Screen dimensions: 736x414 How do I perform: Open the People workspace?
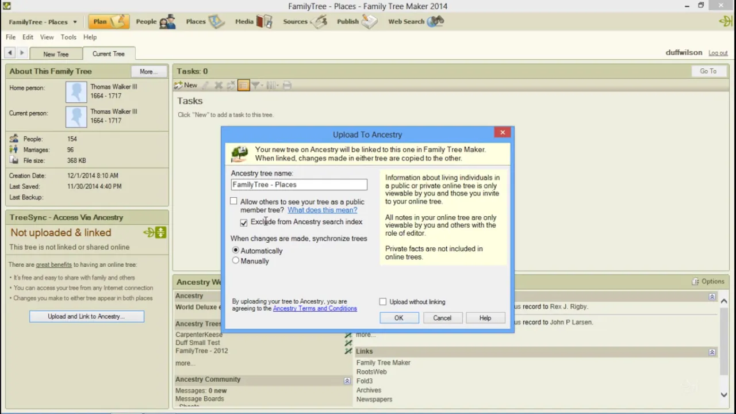pos(155,22)
